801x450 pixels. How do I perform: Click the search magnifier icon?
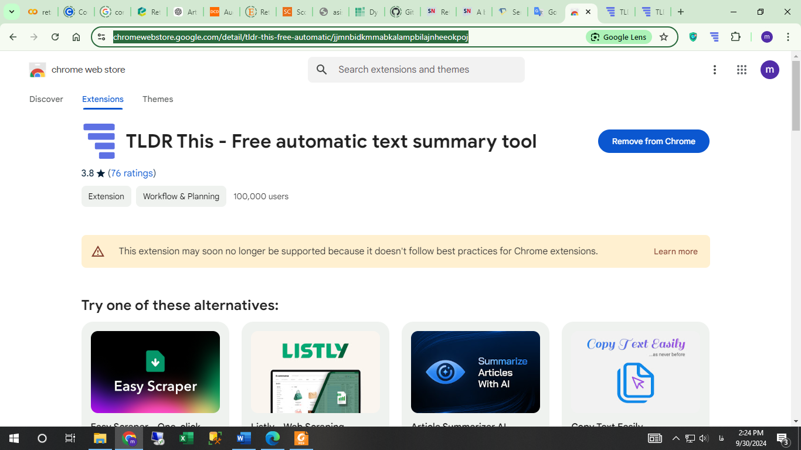(321, 70)
